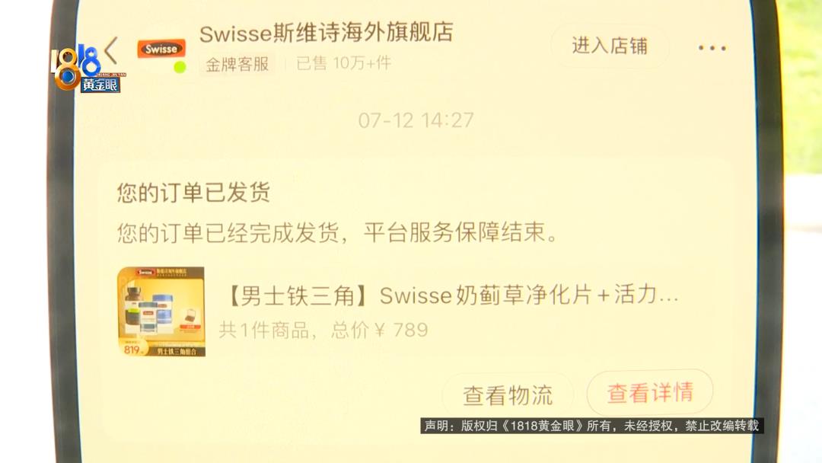Open Swisse斯维诗海外旗舰店 store name
This screenshot has height=463, width=822.
pos(326,33)
